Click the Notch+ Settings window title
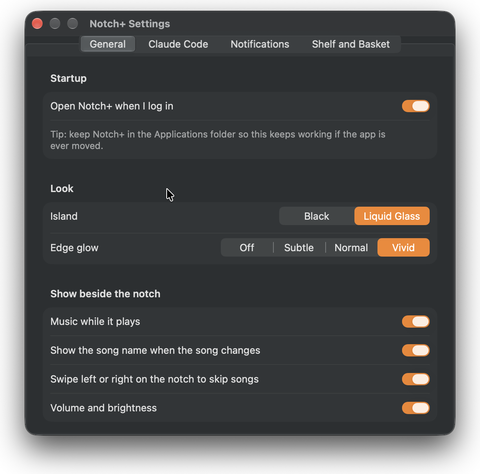The width and height of the screenshot is (480, 474). coord(130,24)
